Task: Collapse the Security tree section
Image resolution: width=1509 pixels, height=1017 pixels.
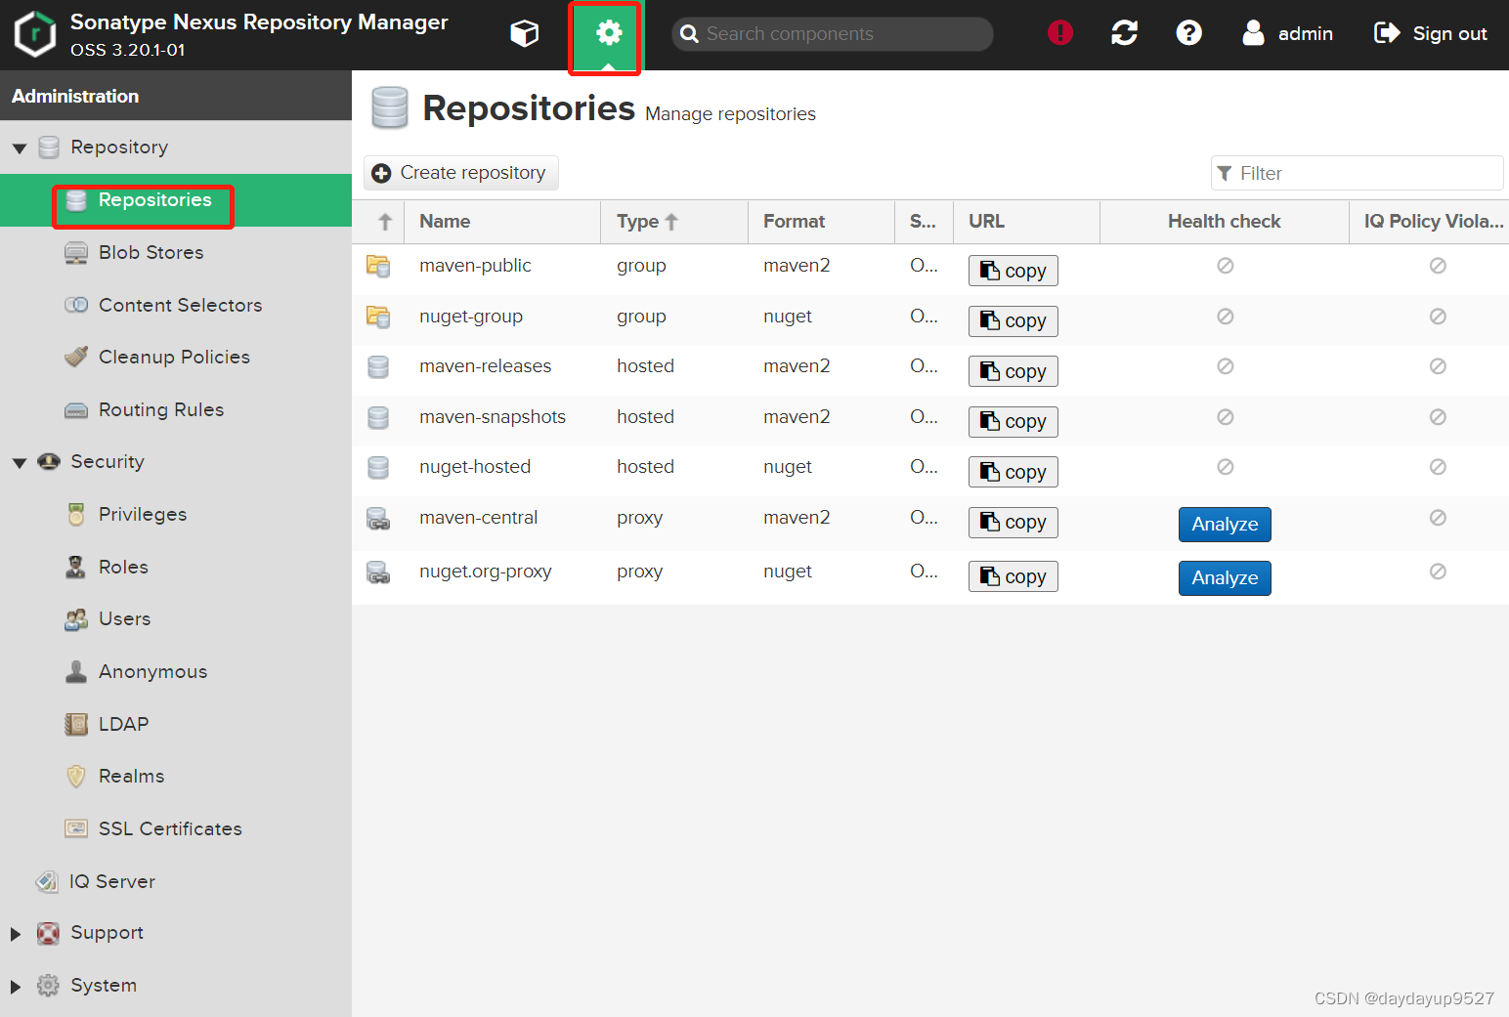Action: tap(19, 463)
